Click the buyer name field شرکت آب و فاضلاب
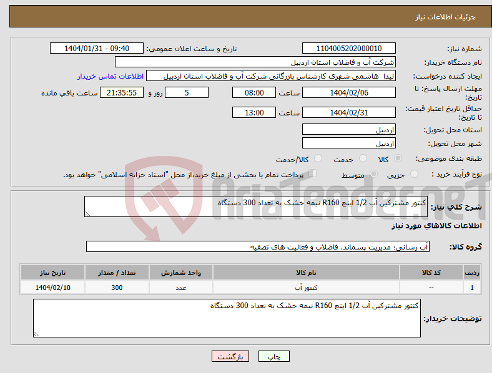This screenshot has height=373, width=492. pyautogui.click(x=255, y=62)
